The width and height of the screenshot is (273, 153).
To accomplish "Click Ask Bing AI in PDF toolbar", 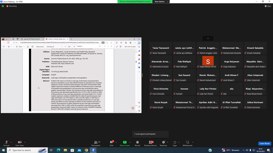I will tap(50, 47).
